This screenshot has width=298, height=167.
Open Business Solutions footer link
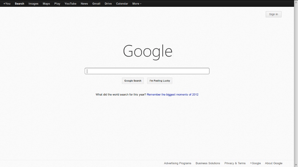[x=208, y=163]
